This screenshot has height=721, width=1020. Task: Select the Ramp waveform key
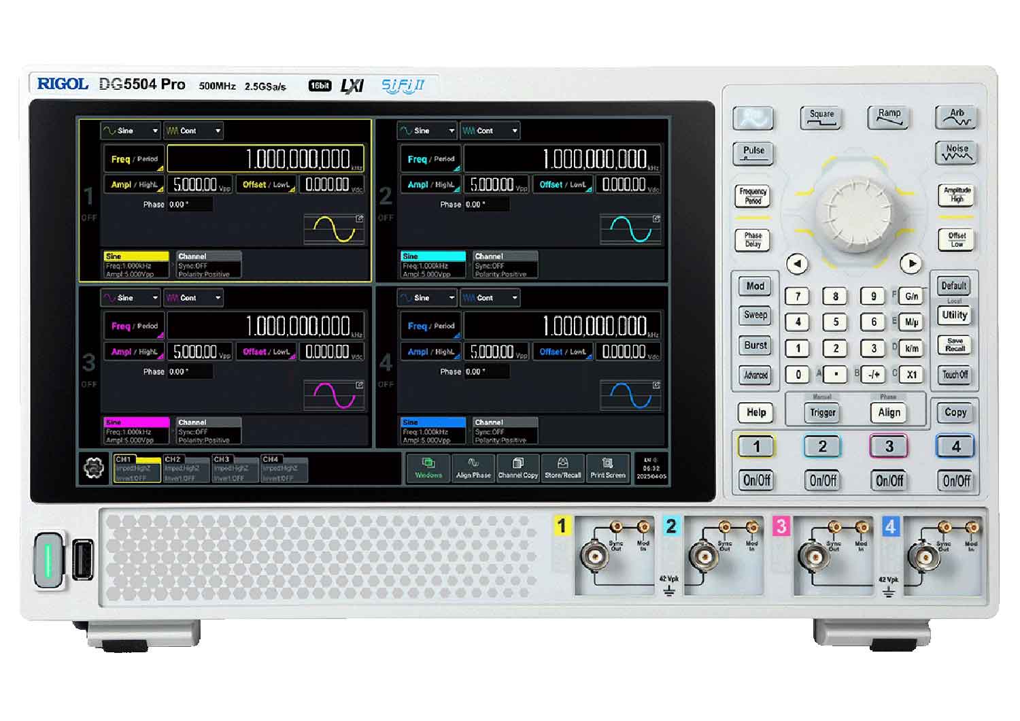(x=889, y=118)
